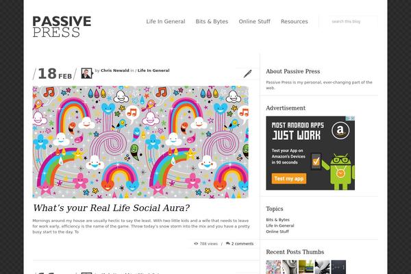Click the Most Android Apps Just Work headline
Viewport: 411px width, 274px height.
point(297,131)
